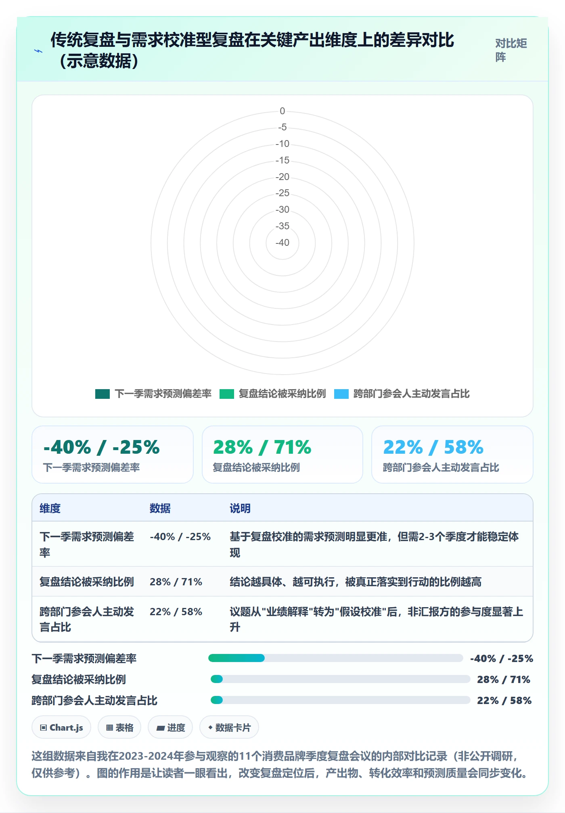
Task: Click the 对比矩阵 tag in the header
Action: pyautogui.click(x=511, y=50)
